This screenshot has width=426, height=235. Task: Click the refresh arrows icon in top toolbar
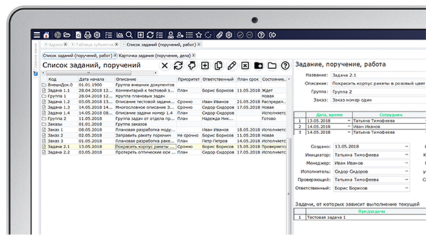(x=150, y=35)
